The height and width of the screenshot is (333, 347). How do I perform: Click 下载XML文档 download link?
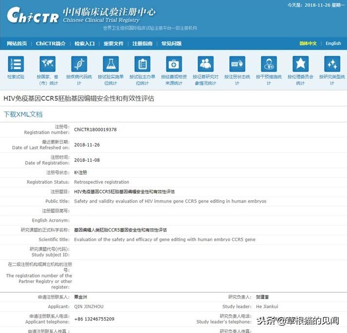point(23,114)
